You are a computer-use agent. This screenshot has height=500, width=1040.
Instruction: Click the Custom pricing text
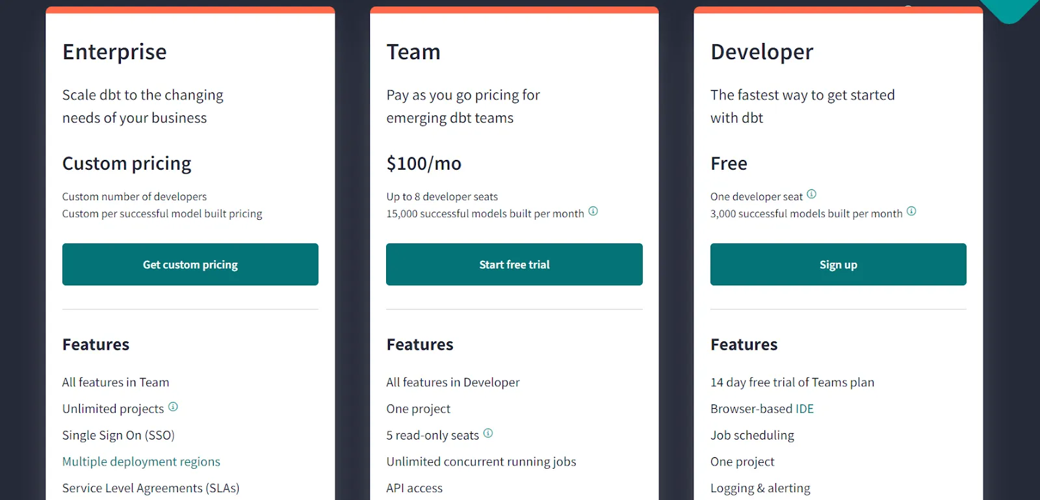tap(127, 164)
